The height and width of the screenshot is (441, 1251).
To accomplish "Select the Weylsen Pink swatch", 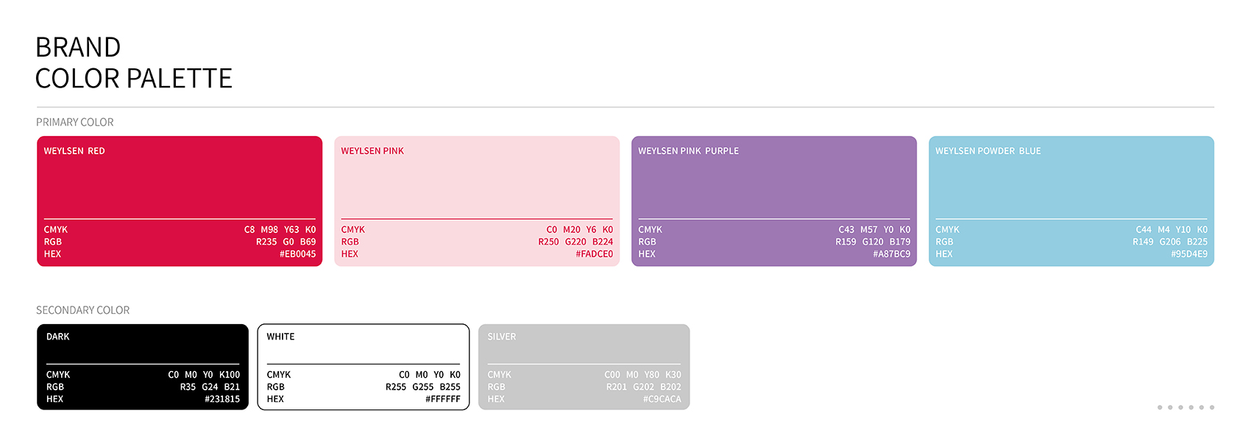I will [477, 184].
